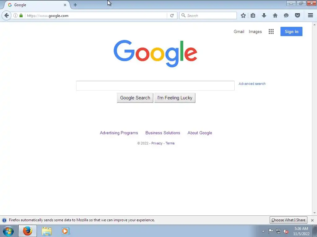
Task: Click the address bar URL field
Action: (96, 15)
